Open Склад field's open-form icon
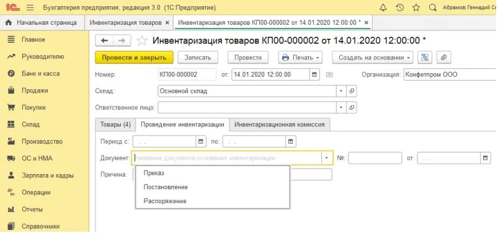Image resolution: width=498 pixels, height=233 pixels. tap(352, 91)
